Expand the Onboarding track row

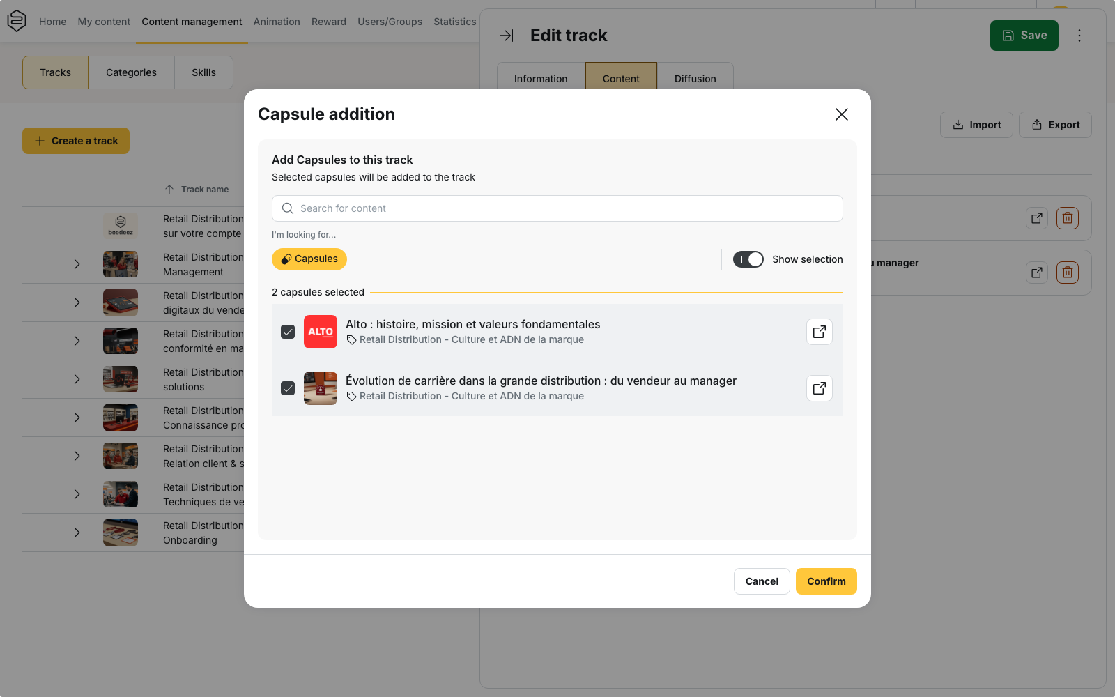(x=77, y=533)
